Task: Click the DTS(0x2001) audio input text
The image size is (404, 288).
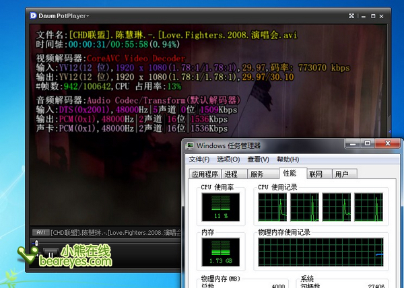Action: click(84, 110)
